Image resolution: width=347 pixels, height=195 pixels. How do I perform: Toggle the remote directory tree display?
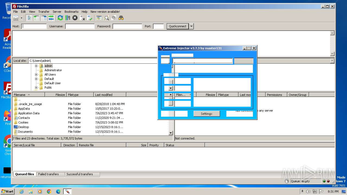44,18
